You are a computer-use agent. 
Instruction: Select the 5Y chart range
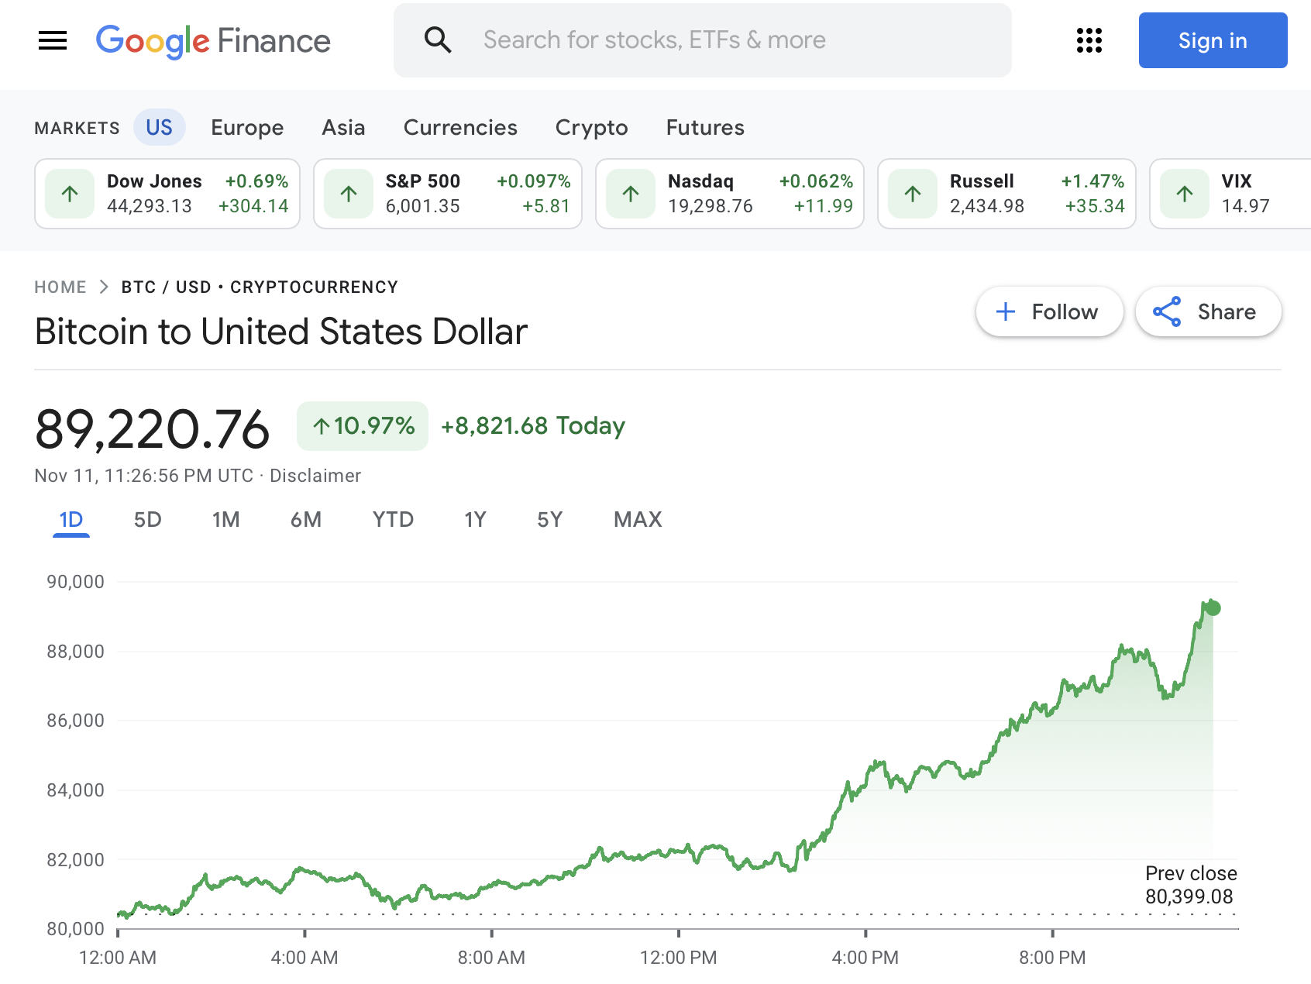click(549, 520)
